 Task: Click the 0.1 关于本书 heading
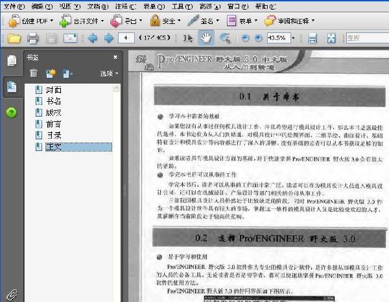point(270,97)
